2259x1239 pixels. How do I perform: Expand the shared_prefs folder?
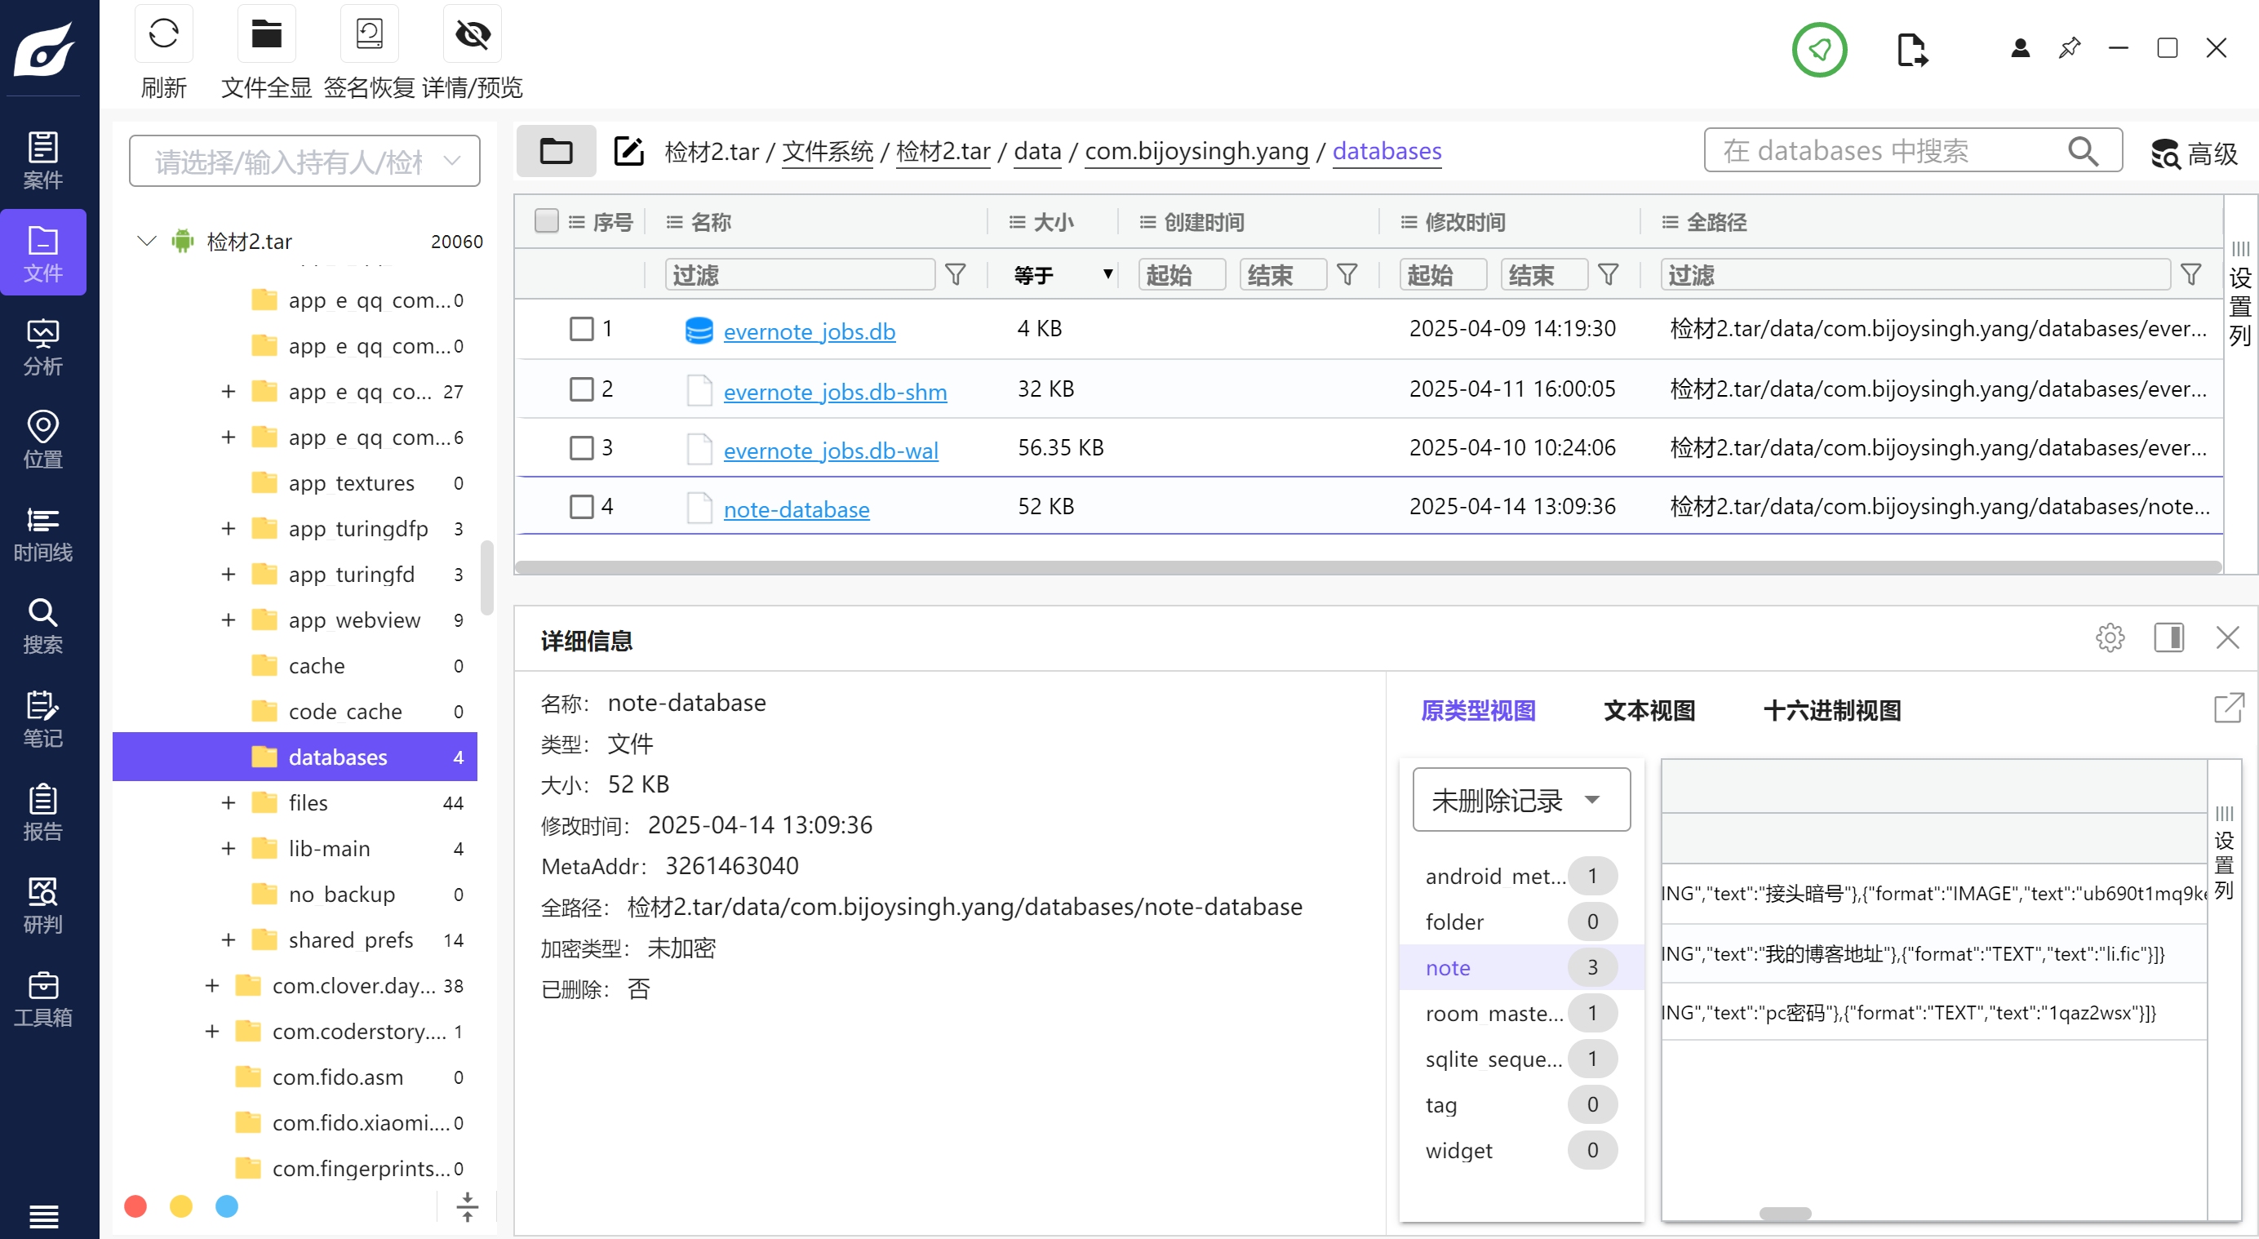(228, 939)
